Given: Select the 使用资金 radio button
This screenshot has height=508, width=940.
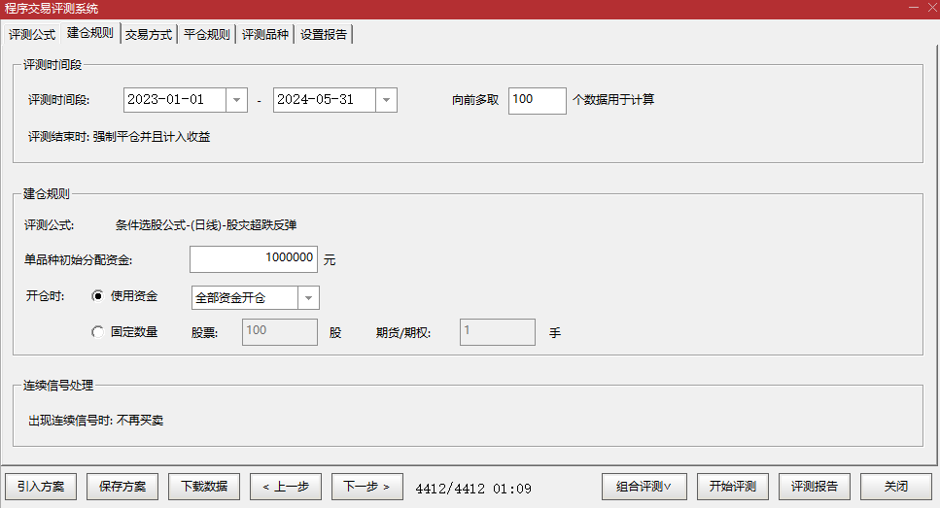Looking at the screenshot, I should [x=97, y=296].
